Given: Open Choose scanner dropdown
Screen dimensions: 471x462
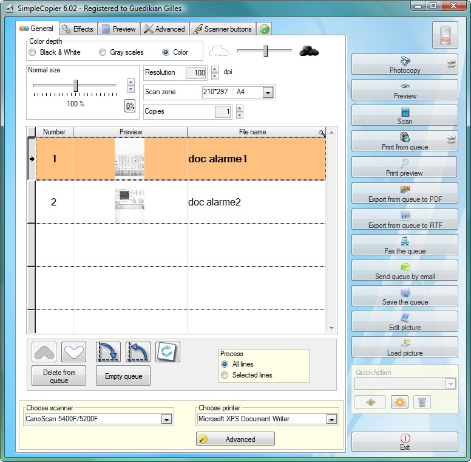Looking at the screenshot, I should pos(166,419).
